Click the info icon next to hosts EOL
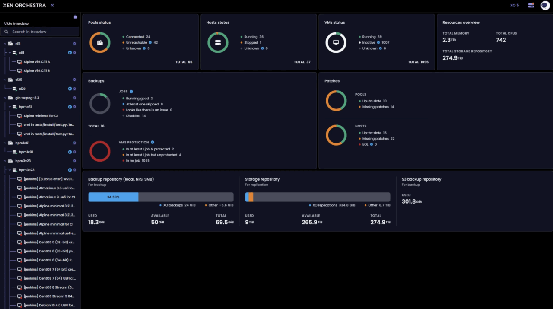The image size is (553, 309). click(371, 144)
